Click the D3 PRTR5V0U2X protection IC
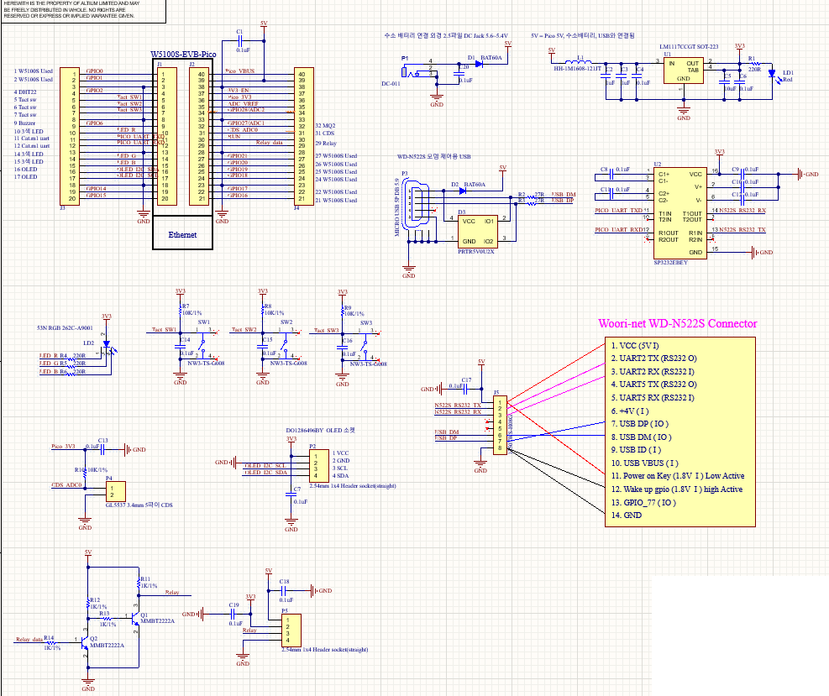829x696 pixels. [x=477, y=232]
